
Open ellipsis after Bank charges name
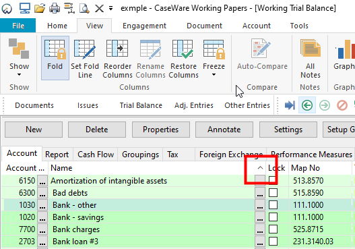click(260, 229)
